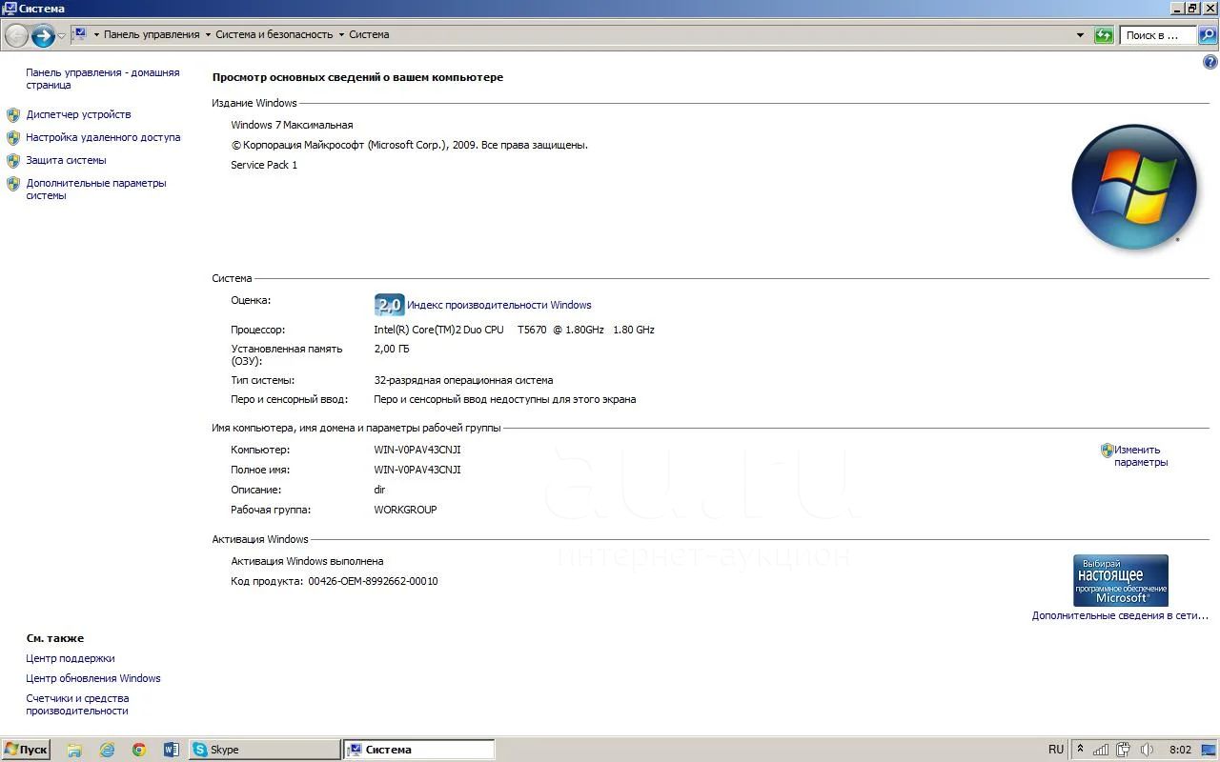Click the shield icon beside Защита системы
Viewport: 1220px width, 762px height.
coord(13,161)
